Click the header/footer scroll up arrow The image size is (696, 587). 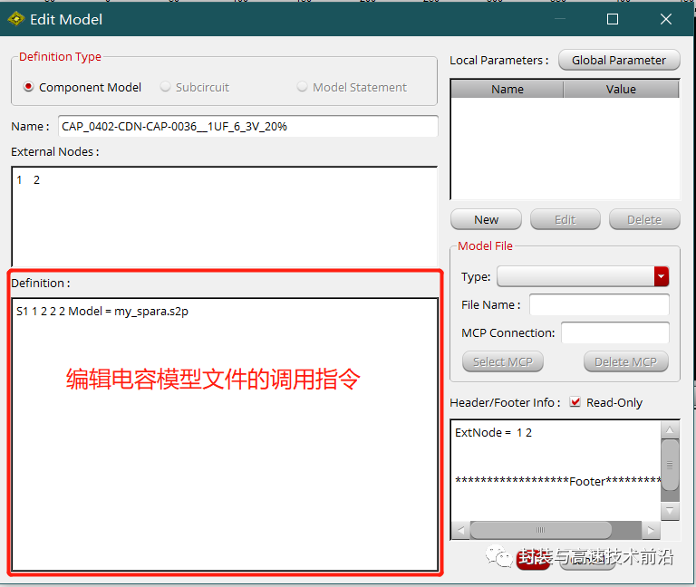pos(670,430)
